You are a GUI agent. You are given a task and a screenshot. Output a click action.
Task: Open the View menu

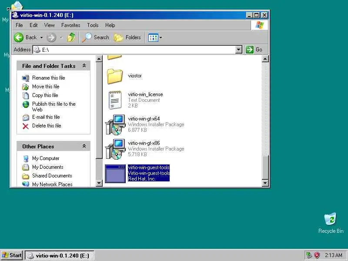[49, 25]
